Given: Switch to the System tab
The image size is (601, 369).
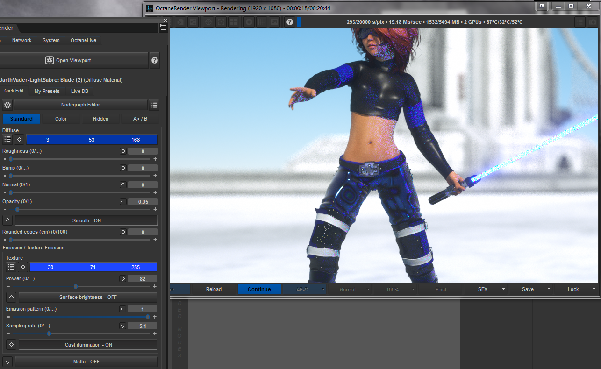Looking at the screenshot, I should [51, 40].
